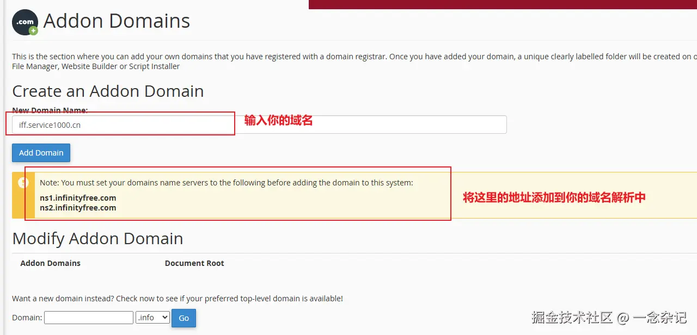Select the ns1.infinityfree.com name server text
697x335 pixels.
[78, 198]
